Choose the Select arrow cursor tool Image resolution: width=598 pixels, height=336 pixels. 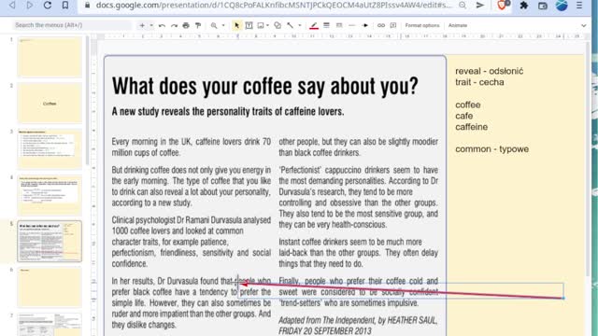tap(236, 25)
